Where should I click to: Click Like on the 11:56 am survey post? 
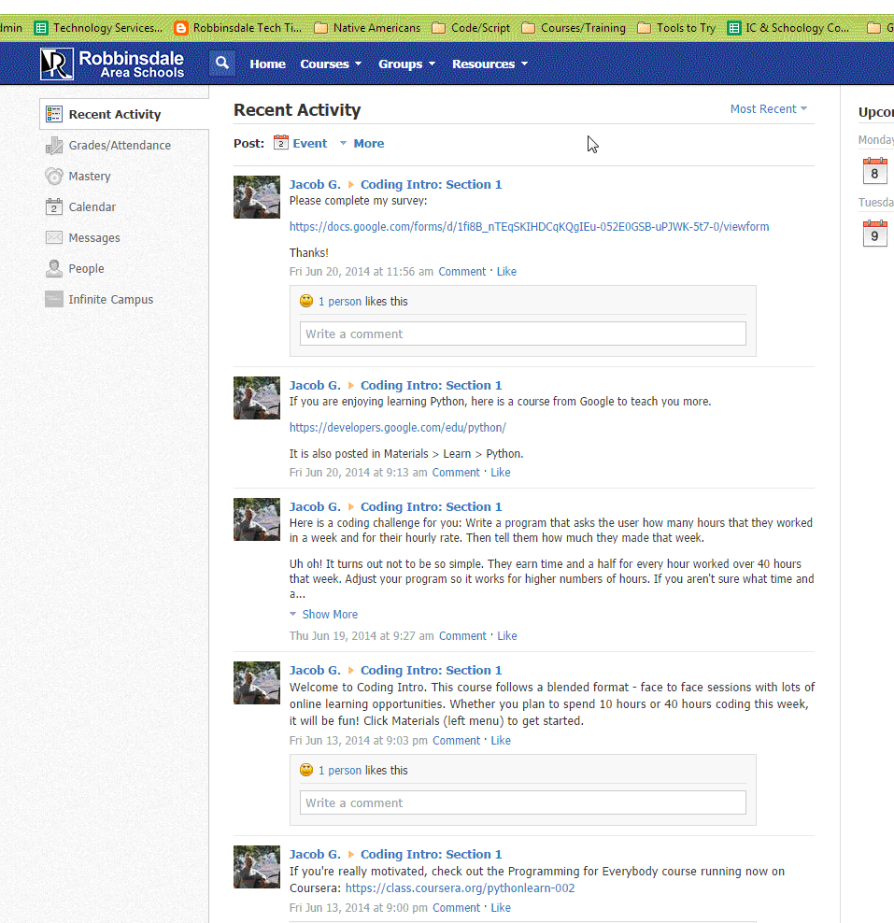click(x=506, y=271)
